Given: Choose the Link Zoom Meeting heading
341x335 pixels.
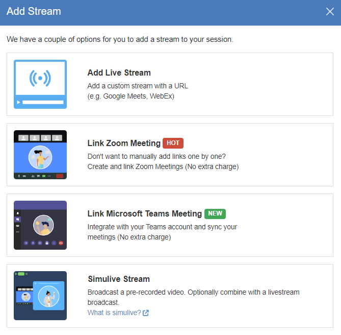Looking at the screenshot, I should [x=124, y=143].
